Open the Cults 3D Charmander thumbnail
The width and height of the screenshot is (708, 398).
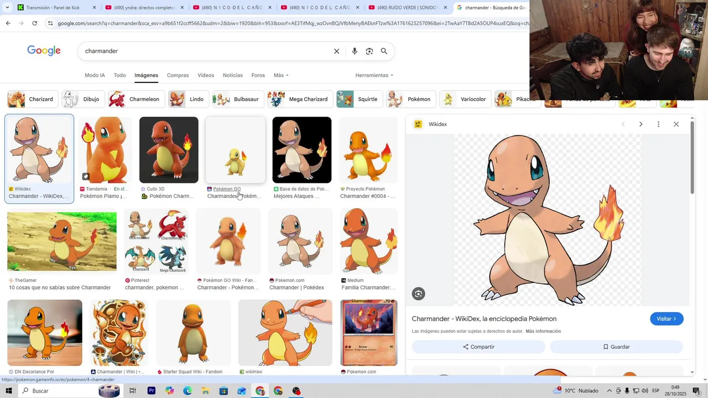[x=169, y=150]
